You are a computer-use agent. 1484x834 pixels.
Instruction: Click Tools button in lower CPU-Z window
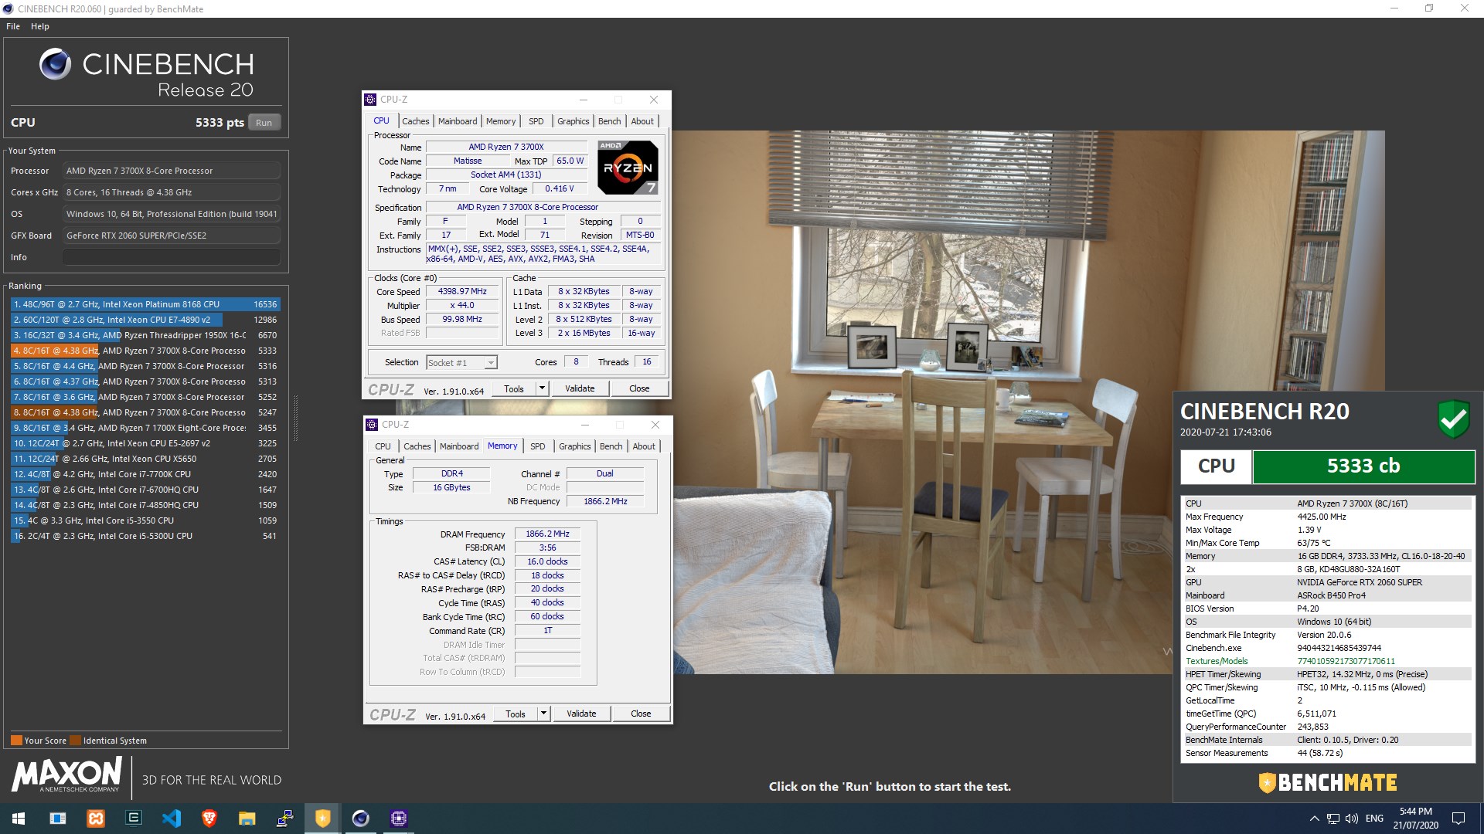[x=516, y=714]
